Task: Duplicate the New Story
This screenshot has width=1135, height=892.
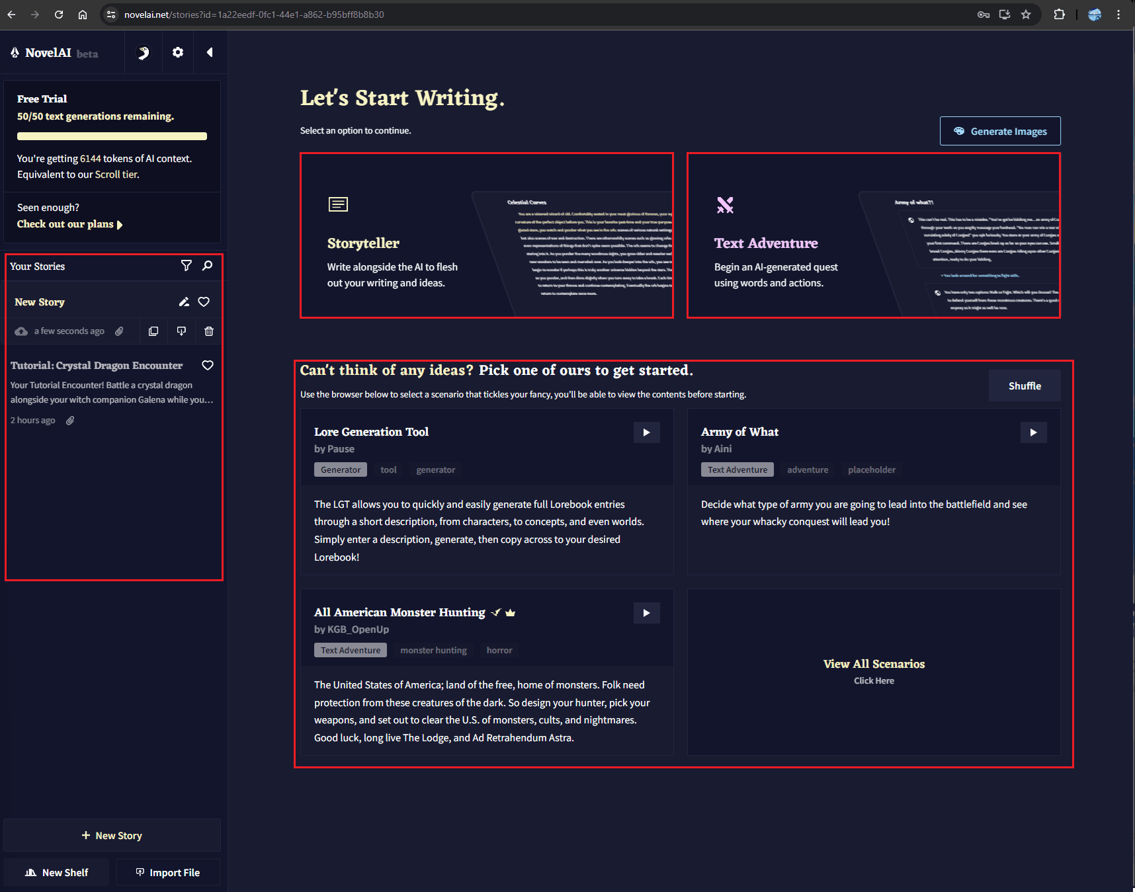Action: [x=153, y=331]
